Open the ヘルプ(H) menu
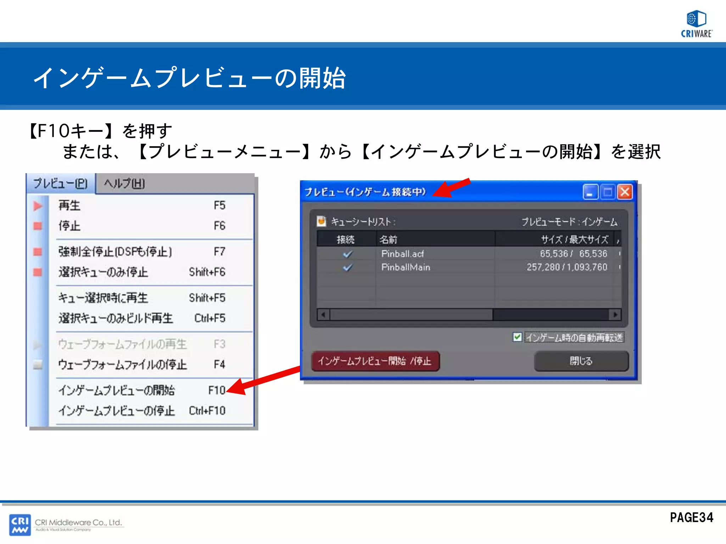The image size is (726, 544). 124,183
